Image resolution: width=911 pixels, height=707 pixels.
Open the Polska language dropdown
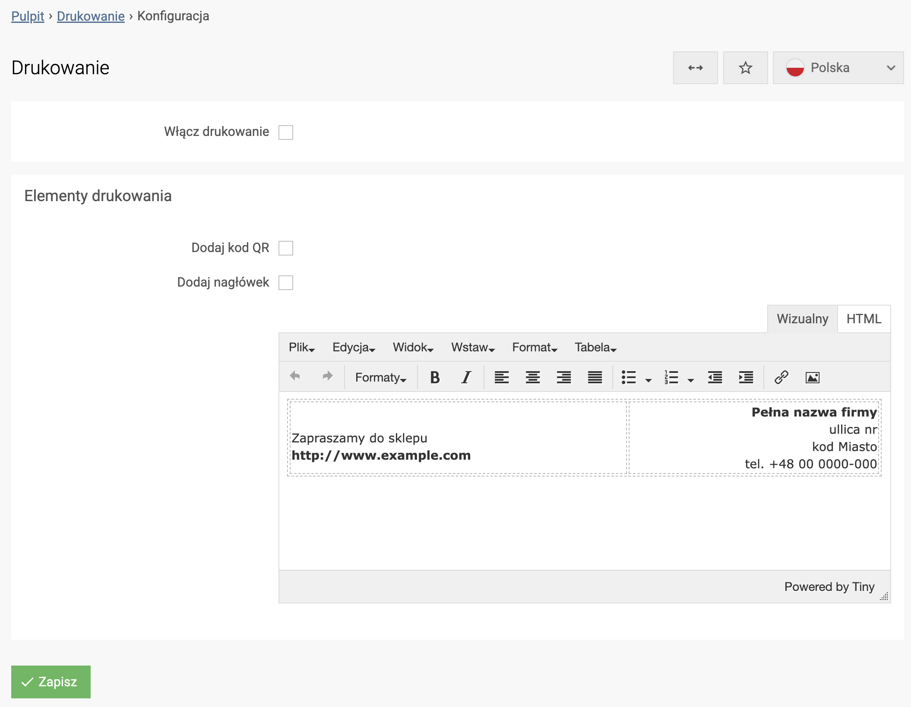point(838,68)
